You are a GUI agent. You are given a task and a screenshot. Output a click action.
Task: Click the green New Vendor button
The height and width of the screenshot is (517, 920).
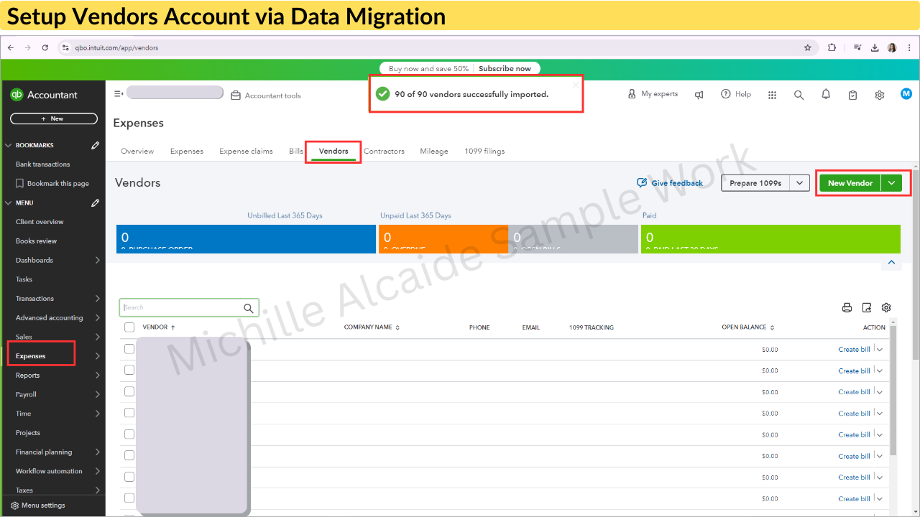(x=850, y=183)
